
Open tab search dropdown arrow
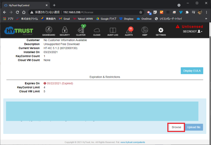[179, 5]
